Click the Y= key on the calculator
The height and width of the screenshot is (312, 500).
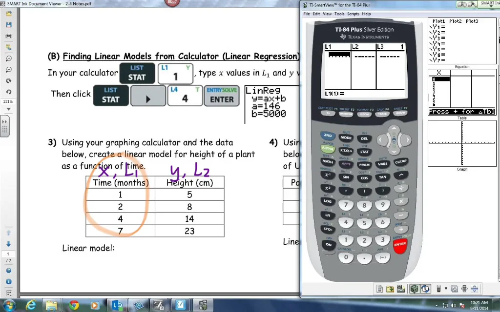coord(328,114)
